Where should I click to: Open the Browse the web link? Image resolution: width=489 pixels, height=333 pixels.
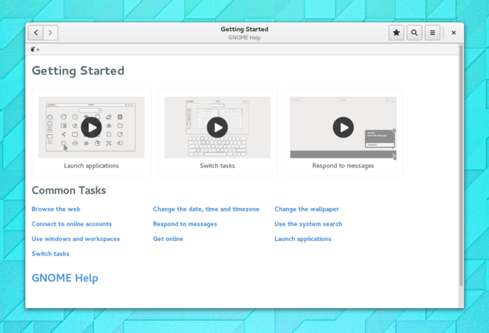(x=56, y=209)
